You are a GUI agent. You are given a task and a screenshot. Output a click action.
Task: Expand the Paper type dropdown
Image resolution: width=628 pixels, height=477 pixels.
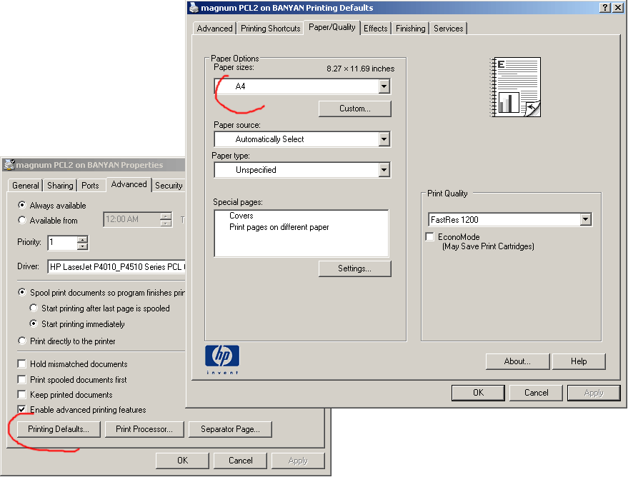[x=384, y=170]
